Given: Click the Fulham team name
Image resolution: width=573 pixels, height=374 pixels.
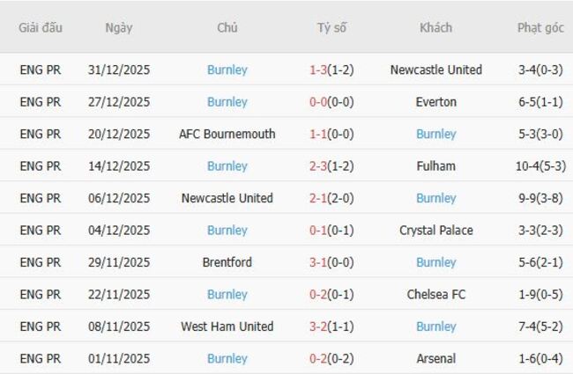Looking at the screenshot, I should tap(435, 166).
